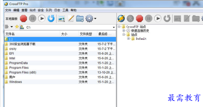Collapse the 站点 tree node
203x107 pixels.
point(124,35)
